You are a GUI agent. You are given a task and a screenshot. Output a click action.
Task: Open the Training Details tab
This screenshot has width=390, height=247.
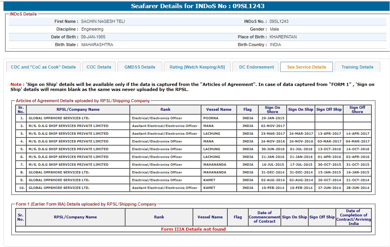[357, 67]
